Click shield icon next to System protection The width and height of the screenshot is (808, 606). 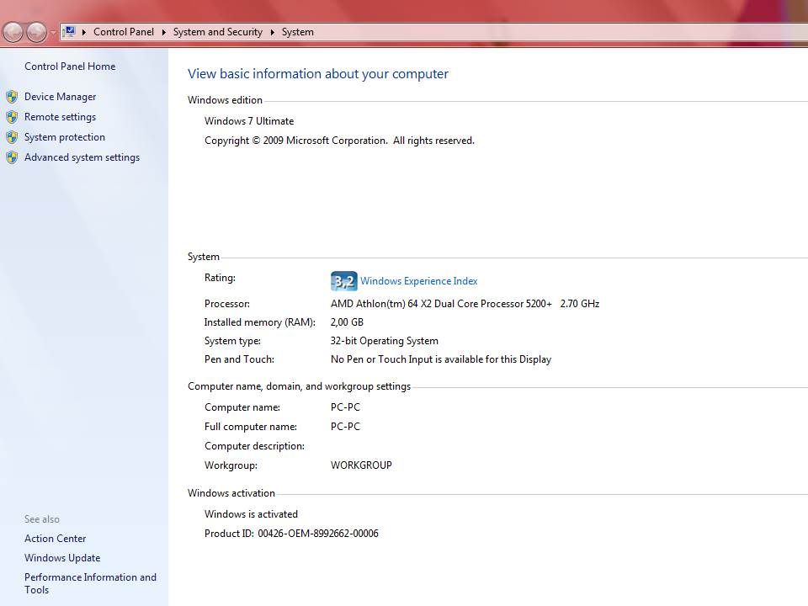click(12, 137)
